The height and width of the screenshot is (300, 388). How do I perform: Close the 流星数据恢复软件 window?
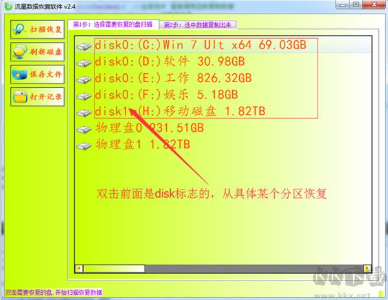(374, 5)
